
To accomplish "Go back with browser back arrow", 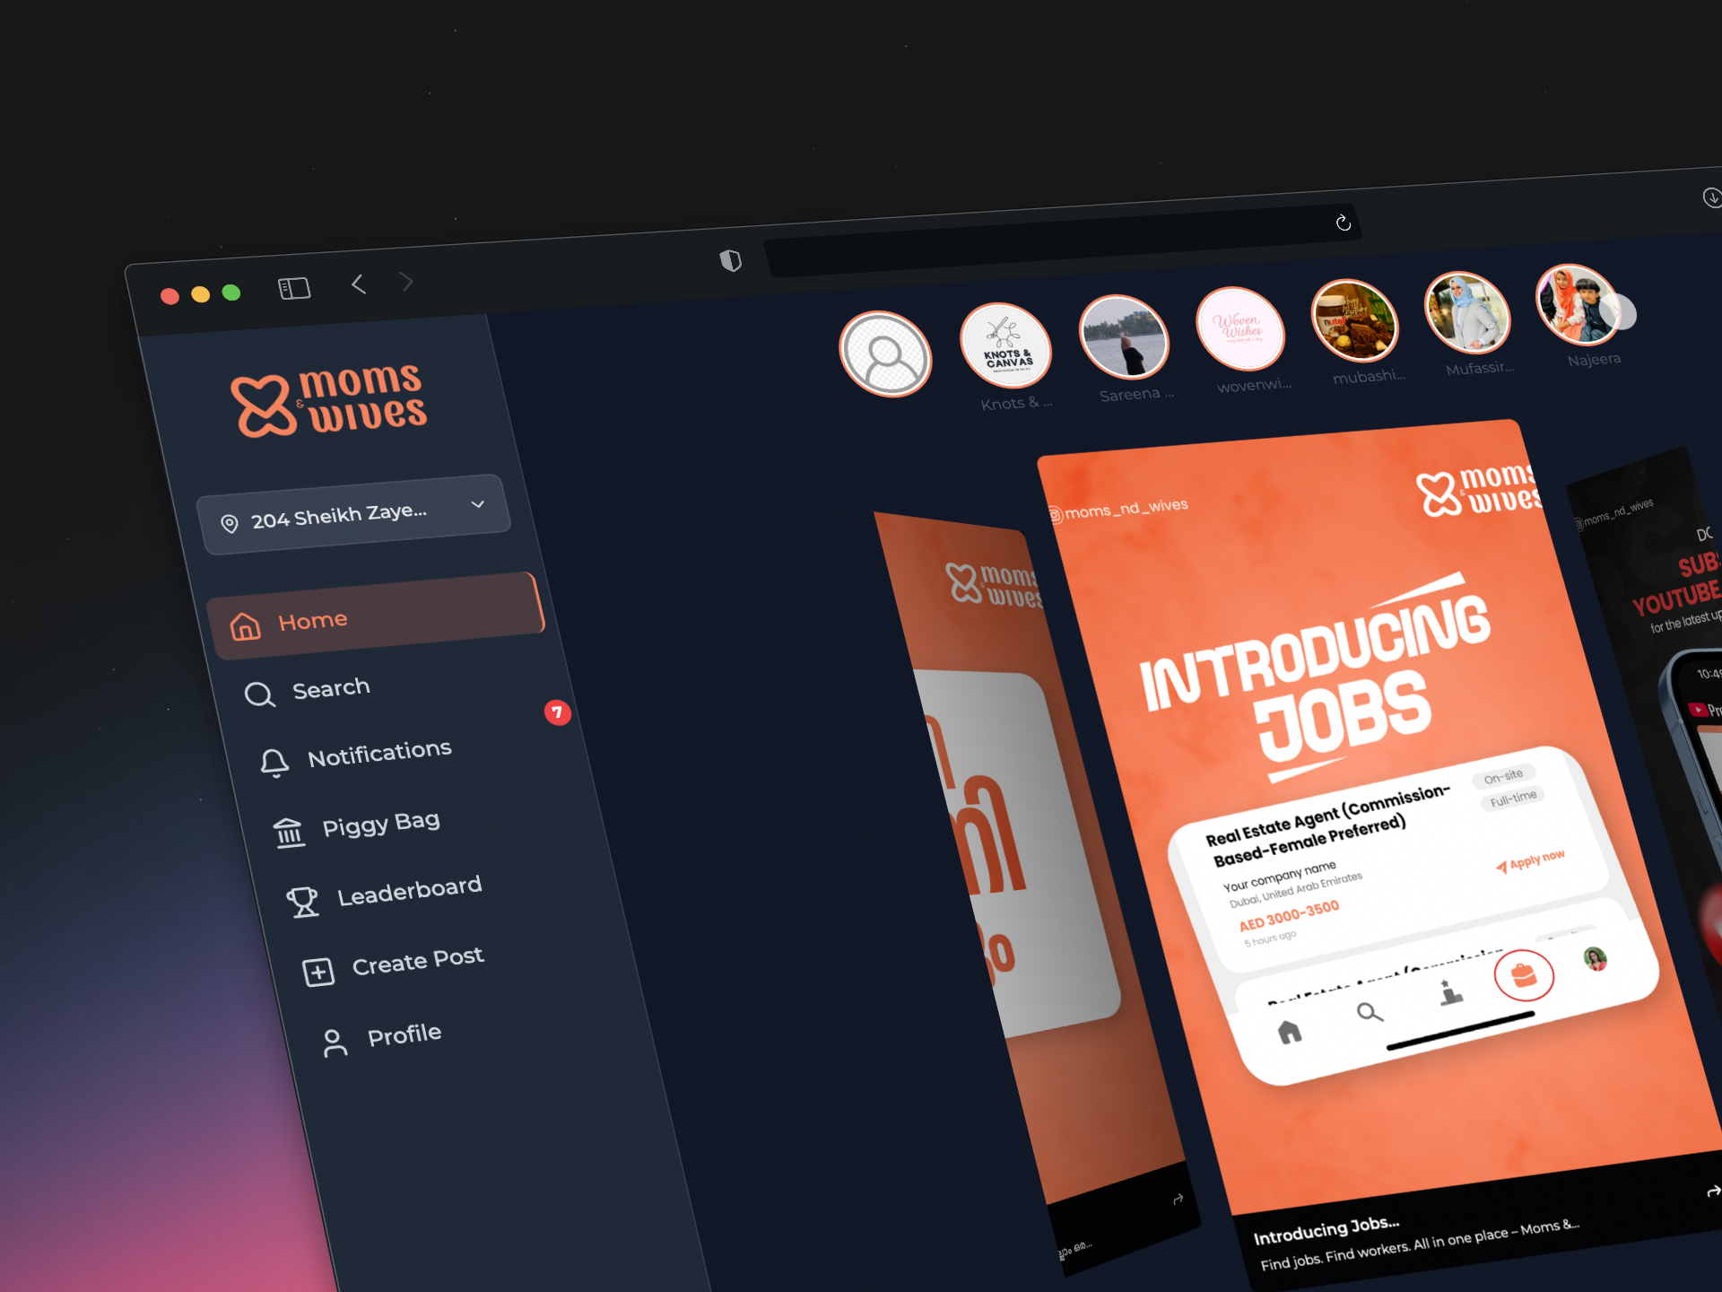I will pyautogui.click(x=359, y=284).
